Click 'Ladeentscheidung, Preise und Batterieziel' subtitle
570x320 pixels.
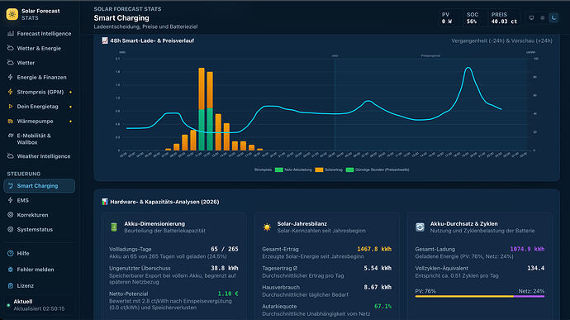coord(145,26)
